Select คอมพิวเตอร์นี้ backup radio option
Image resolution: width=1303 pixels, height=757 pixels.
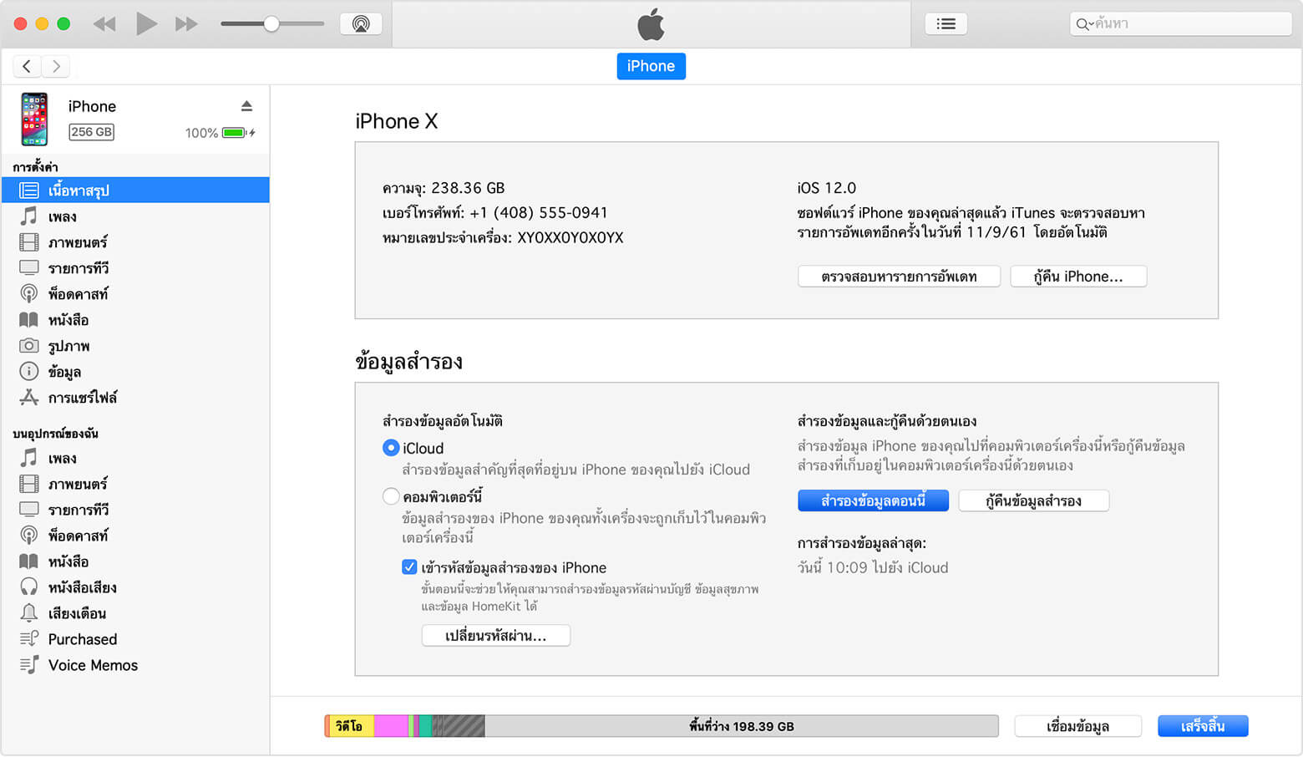(391, 496)
